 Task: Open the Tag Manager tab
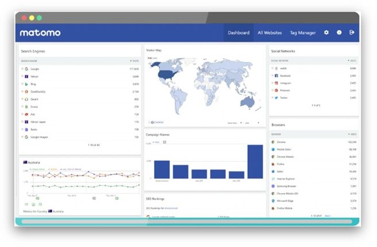[303, 33]
